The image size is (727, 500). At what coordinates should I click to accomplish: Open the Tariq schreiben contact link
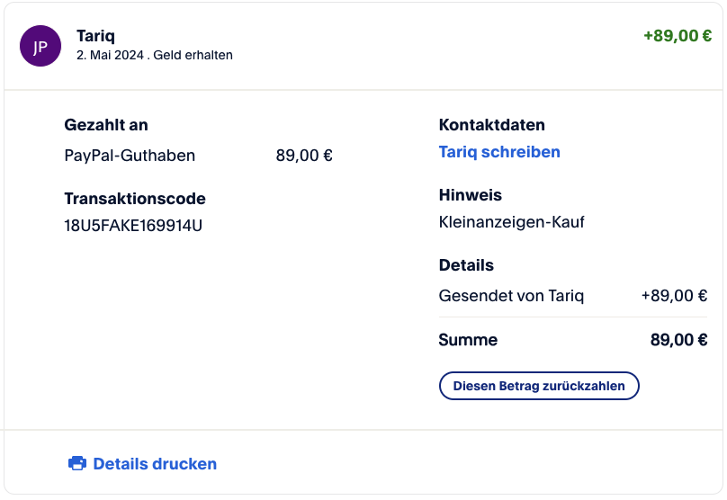499,152
